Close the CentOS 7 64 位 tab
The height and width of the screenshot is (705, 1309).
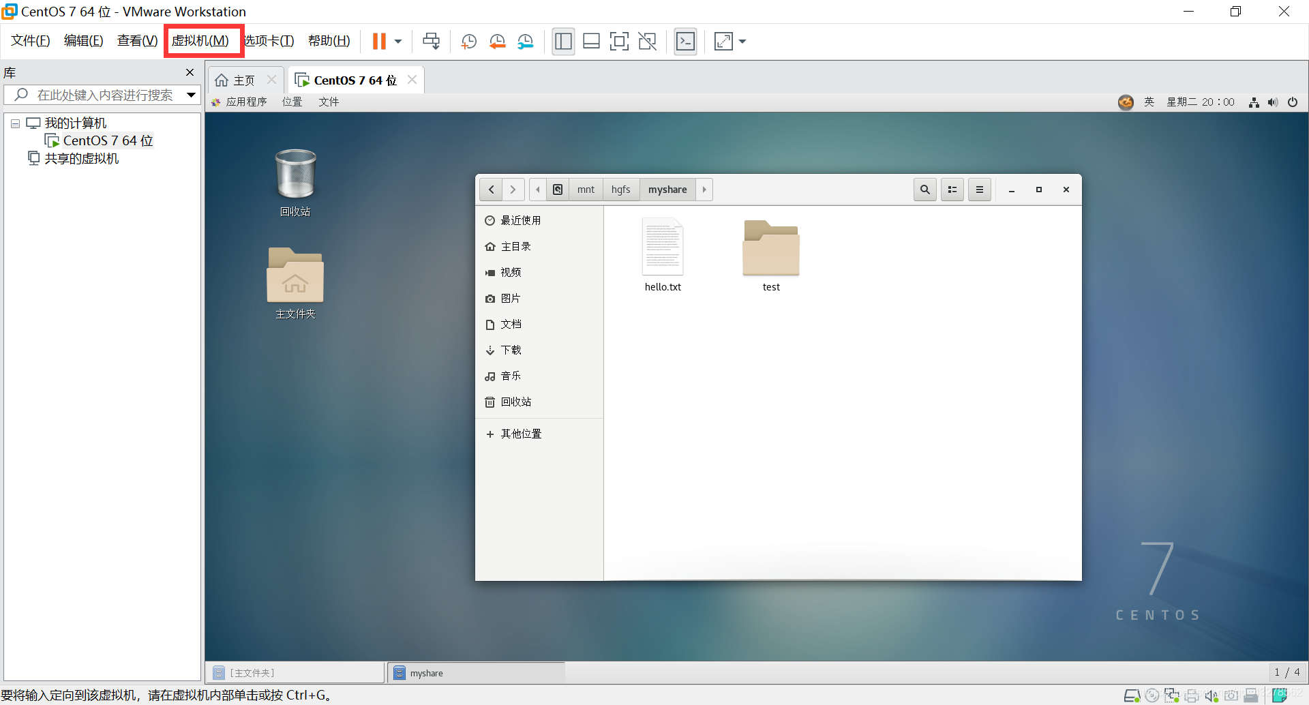(412, 80)
